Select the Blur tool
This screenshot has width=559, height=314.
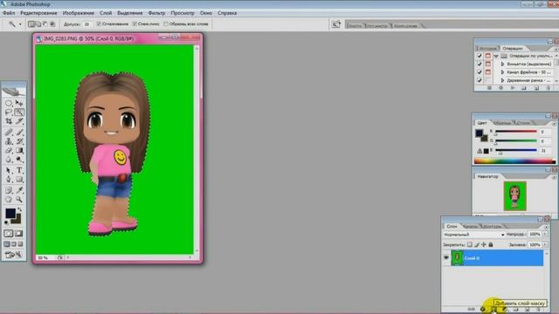[9, 159]
